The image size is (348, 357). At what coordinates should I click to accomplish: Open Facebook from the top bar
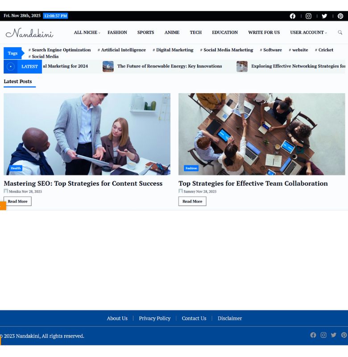click(293, 16)
